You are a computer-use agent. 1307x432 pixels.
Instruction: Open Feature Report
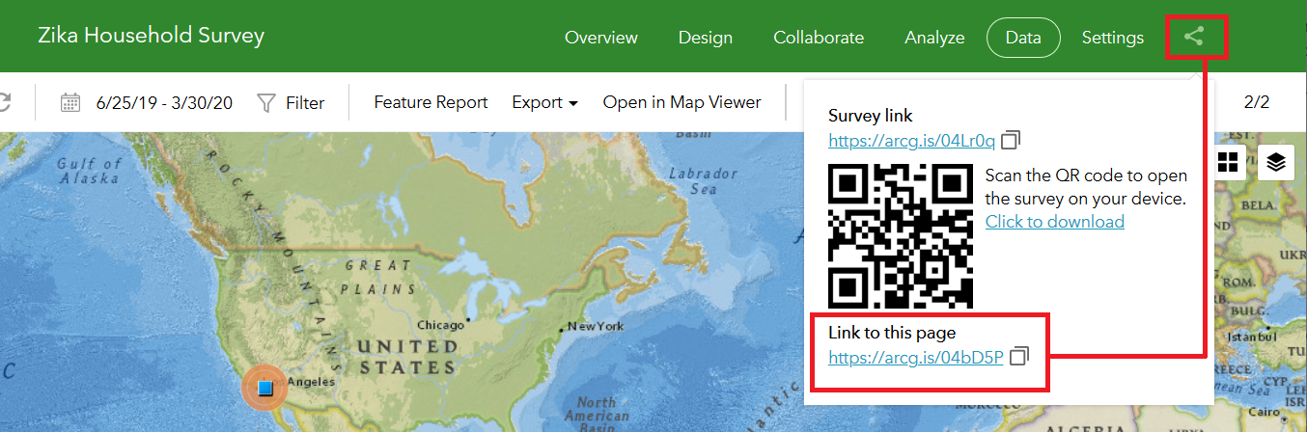(431, 102)
